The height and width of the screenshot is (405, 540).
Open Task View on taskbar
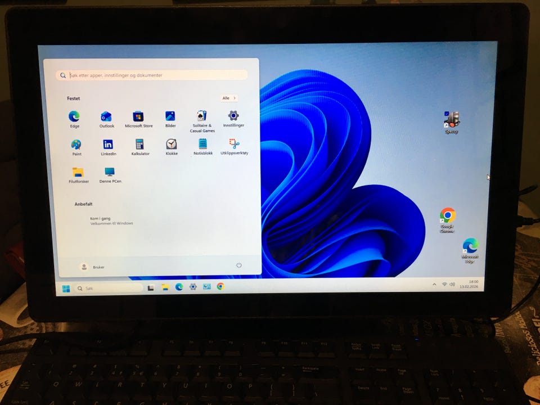coord(151,287)
